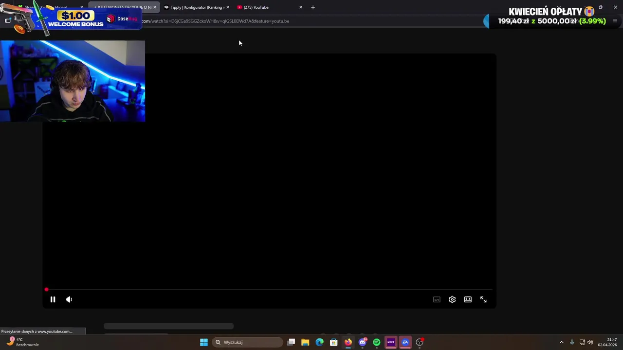Viewport: 623px width, 350px height.
Task: Open the browser hamburger menu
Action: [x=615, y=21]
